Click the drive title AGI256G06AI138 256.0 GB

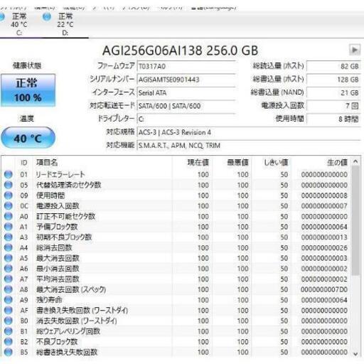(x=180, y=50)
